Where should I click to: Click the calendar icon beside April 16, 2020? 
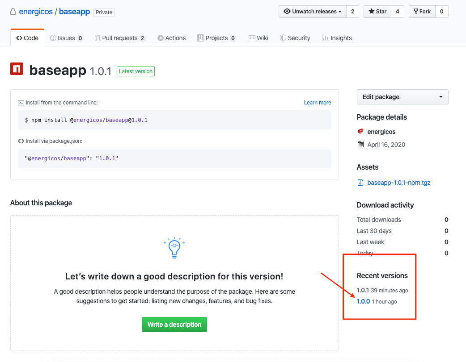tap(360, 145)
